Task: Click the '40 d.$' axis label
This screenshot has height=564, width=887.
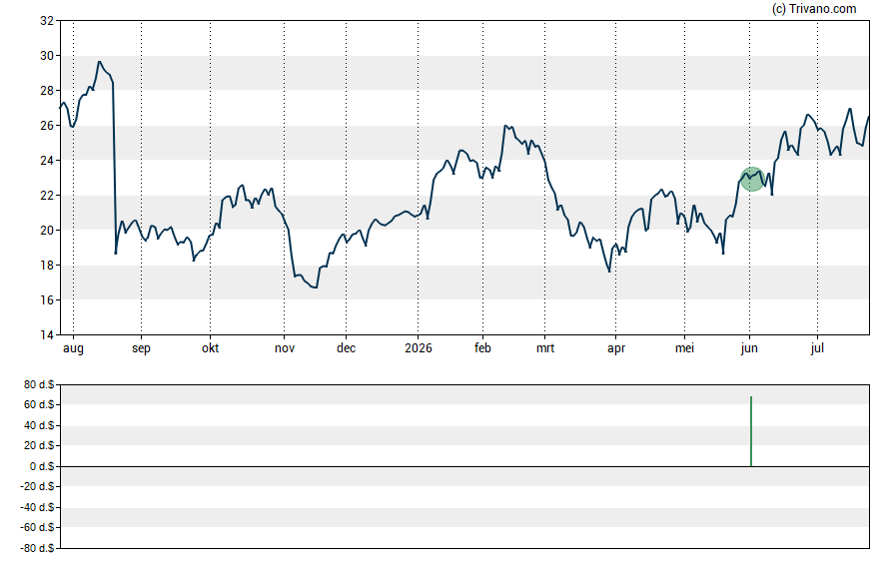Action: 39,425
